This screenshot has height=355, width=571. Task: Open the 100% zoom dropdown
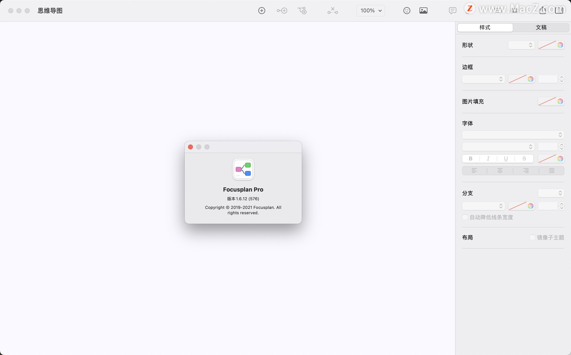371,11
